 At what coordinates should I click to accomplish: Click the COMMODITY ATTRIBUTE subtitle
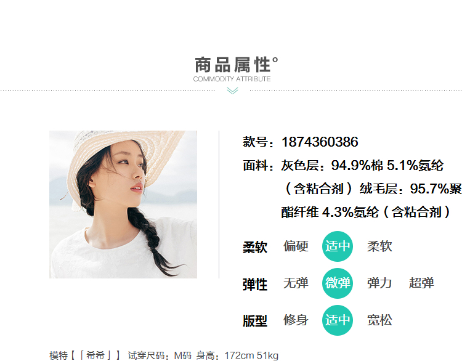(232, 79)
